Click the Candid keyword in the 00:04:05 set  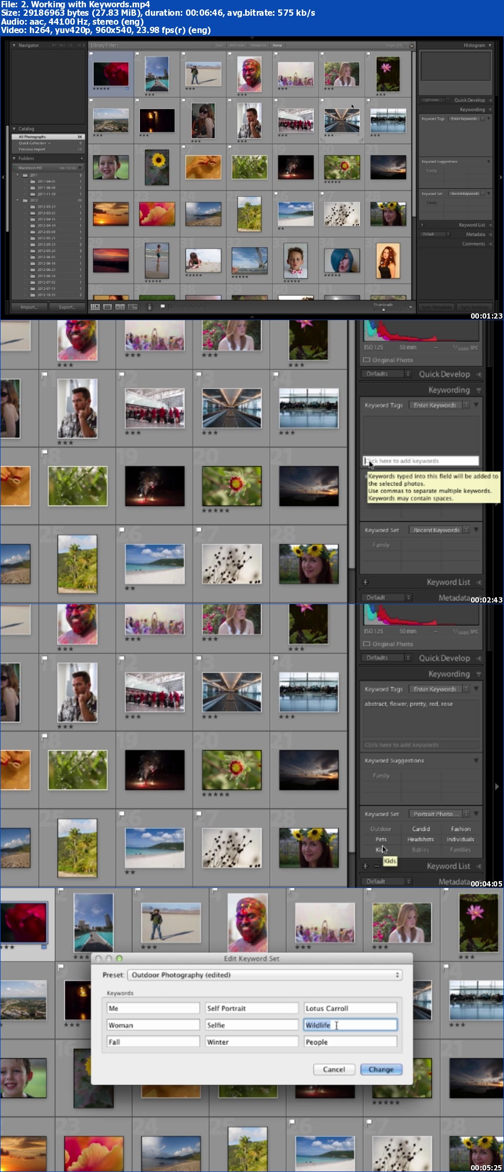click(x=421, y=829)
